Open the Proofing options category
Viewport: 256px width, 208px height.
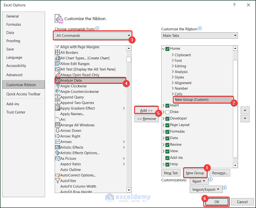click(13, 41)
